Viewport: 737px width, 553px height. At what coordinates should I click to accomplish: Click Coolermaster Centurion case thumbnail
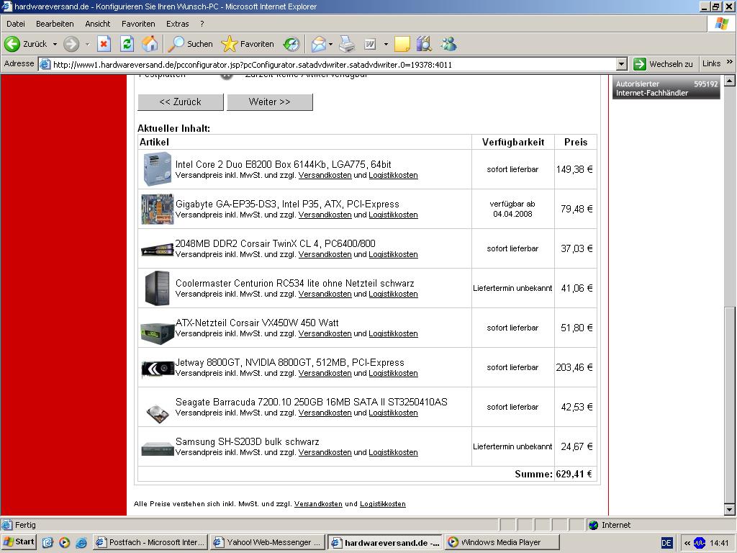pyautogui.click(x=158, y=288)
